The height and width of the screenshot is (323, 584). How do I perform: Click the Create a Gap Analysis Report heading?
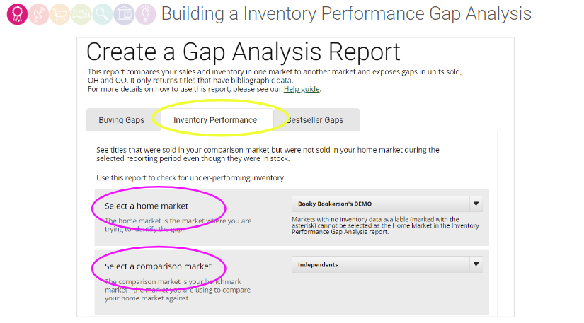coord(244,52)
